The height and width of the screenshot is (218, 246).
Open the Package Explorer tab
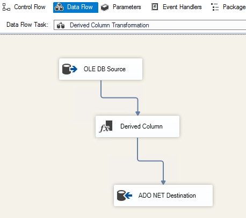tap(228, 7)
